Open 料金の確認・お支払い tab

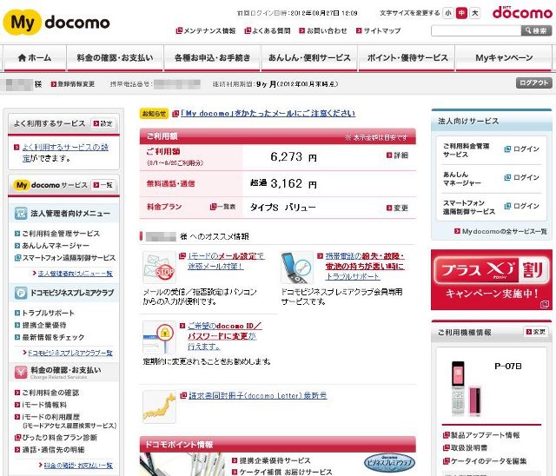[x=115, y=58]
